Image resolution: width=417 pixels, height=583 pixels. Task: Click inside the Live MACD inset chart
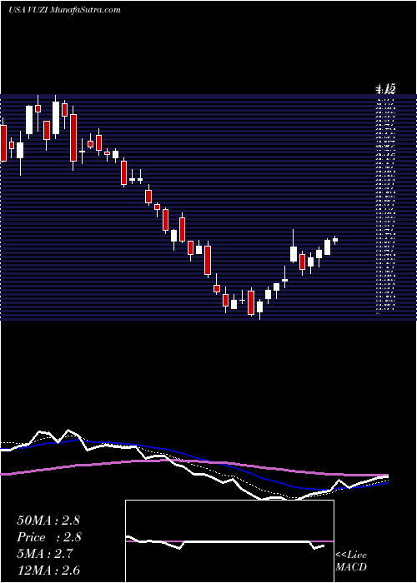point(229,541)
